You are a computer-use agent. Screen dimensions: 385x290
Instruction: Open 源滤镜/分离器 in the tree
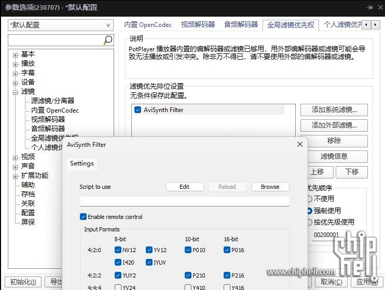(52, 101)
